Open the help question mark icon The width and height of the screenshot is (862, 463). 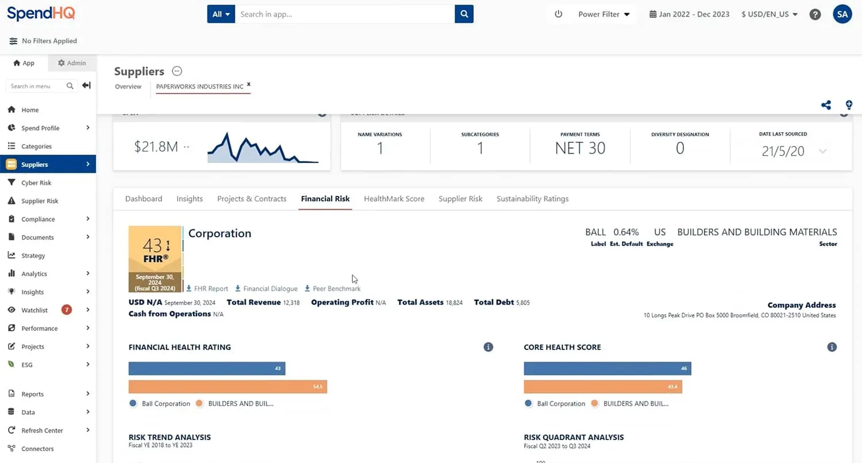(815, 14)
